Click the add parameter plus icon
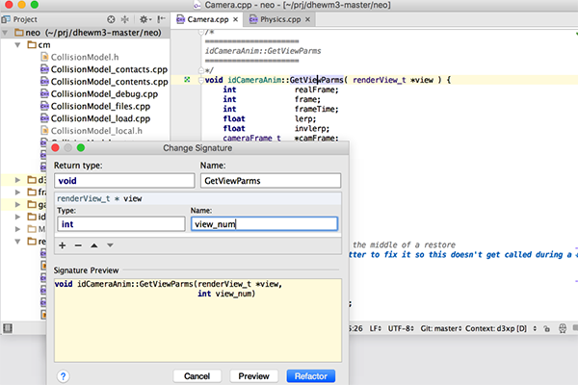This screenshot has width=578, height=385. tap(64, 245)
